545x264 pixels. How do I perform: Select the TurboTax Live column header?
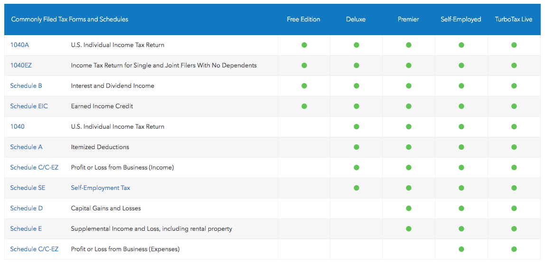pos(514,19)
